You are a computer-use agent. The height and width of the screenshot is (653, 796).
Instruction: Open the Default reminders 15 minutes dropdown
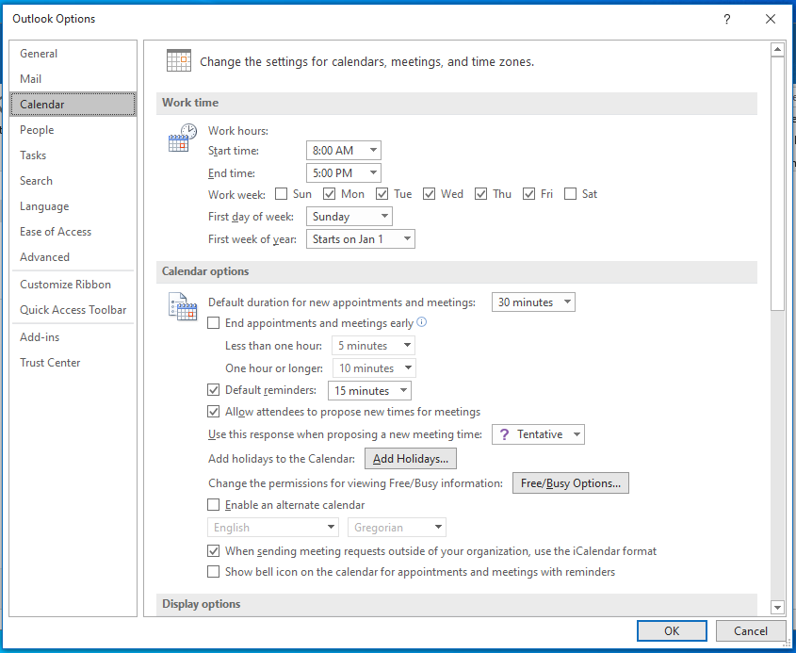369,390
